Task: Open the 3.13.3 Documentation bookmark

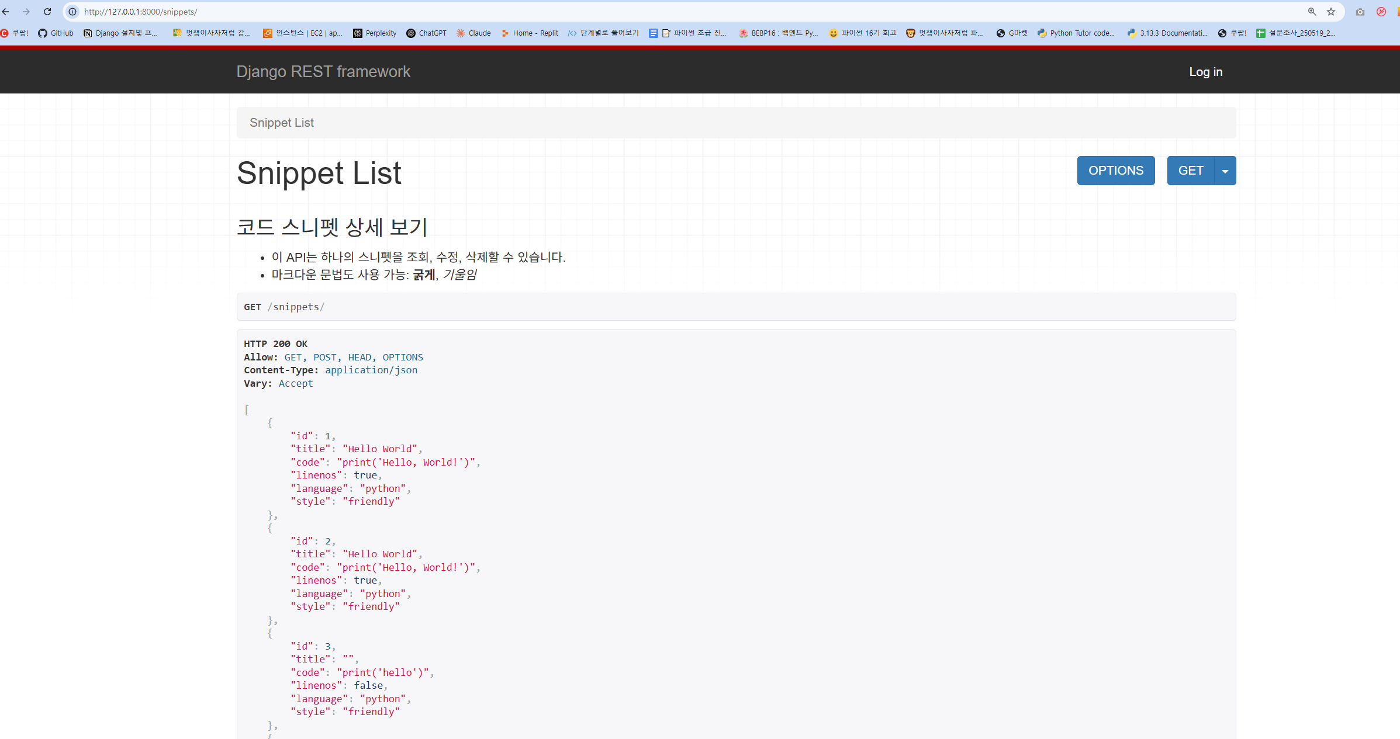Action: tap(1167, 33)
